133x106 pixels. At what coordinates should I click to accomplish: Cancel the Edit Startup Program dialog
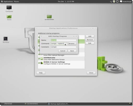pyautogui.click(x=63, y=51)
